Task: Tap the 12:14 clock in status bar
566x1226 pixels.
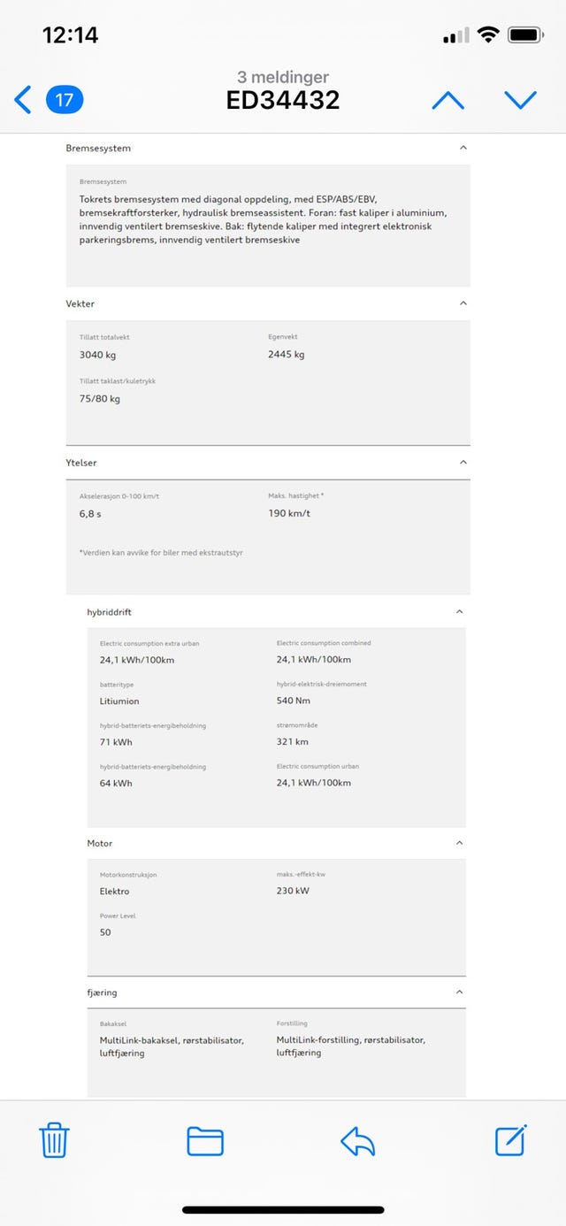Action: (x=70, y=35)
